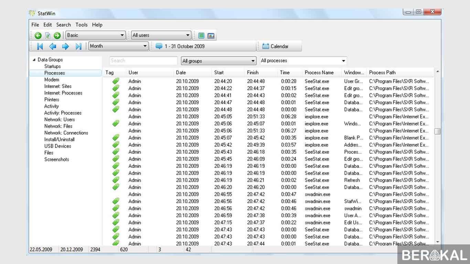Switch to the chart view icon
The image size is (470, 264).
[x=211, y=35]
